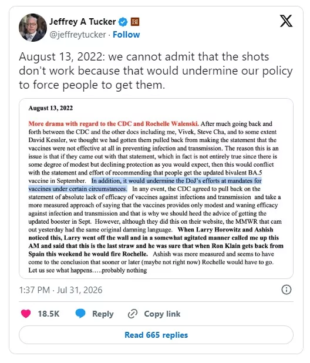This screenshot has width=310, height=363.
Task: Click the Jeffrey A Tucker display name
Action: pos(83,22)
